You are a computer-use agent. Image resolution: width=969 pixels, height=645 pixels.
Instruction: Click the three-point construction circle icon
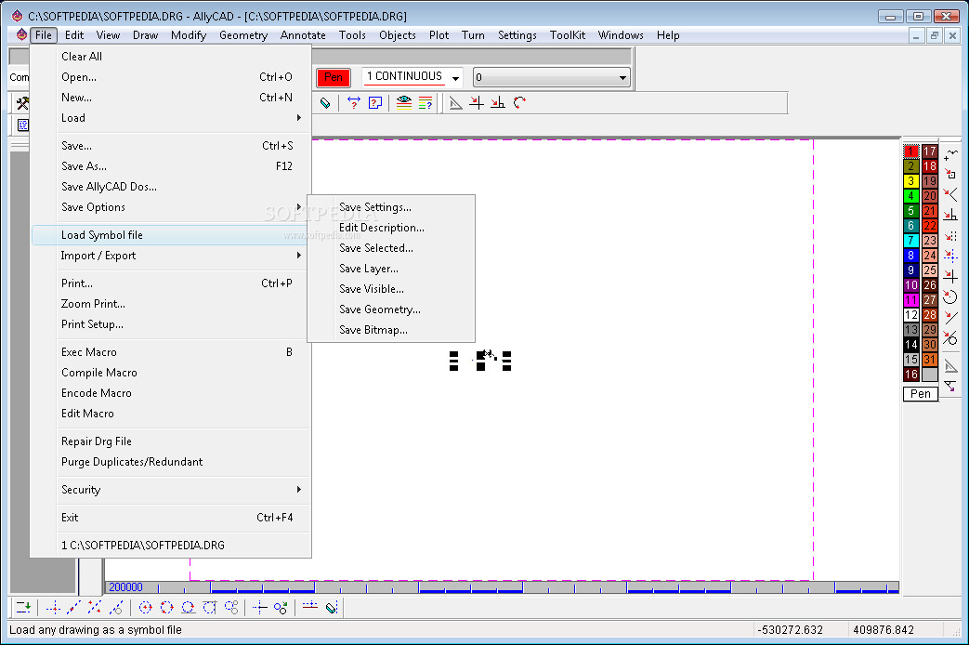[x=167, y=608]
